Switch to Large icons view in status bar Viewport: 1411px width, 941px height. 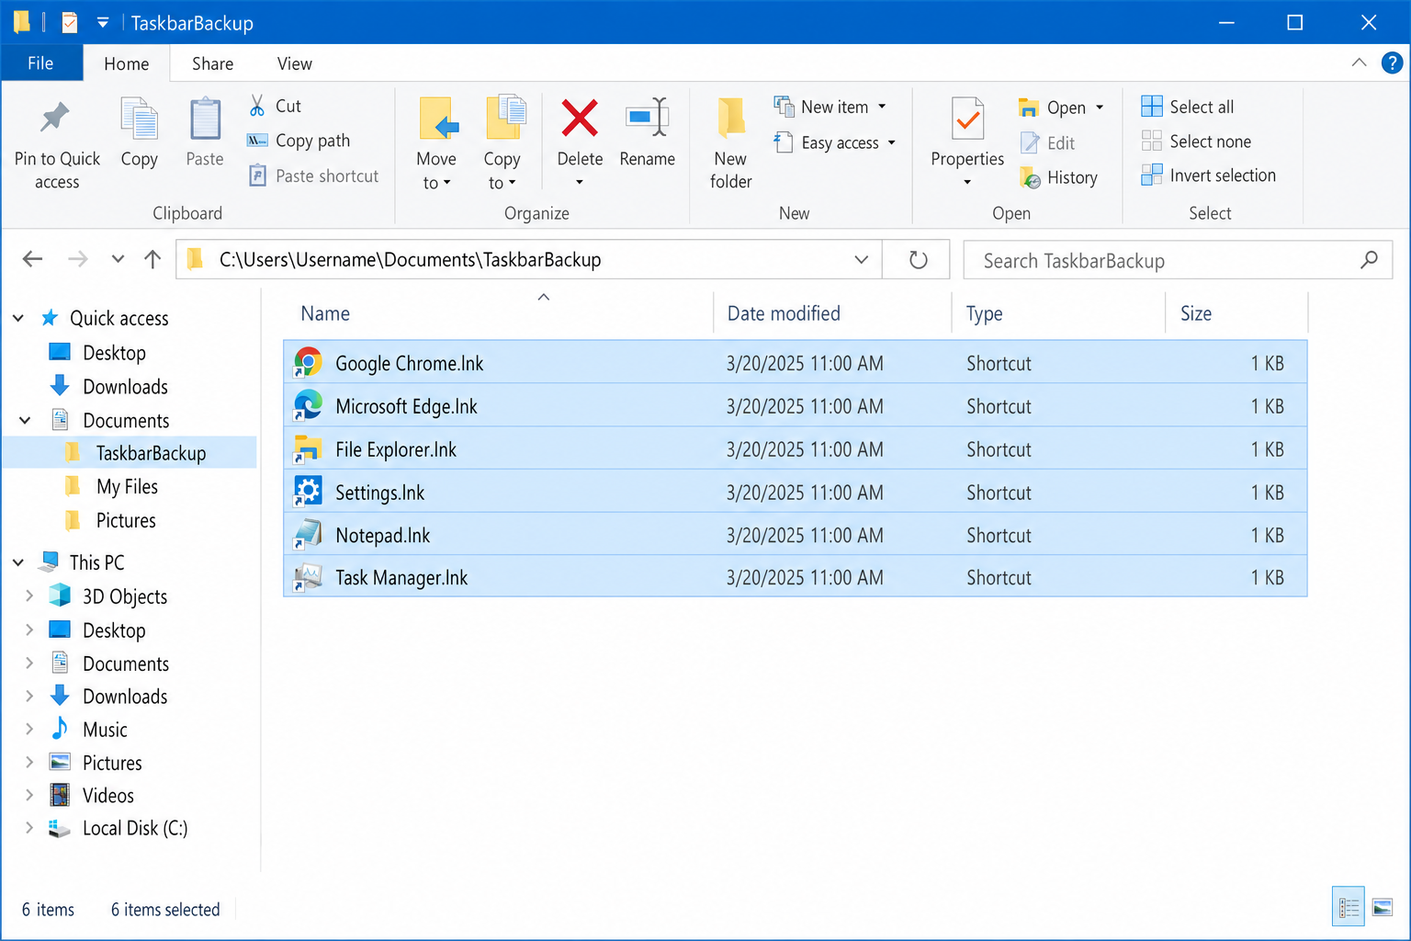[1383, 908]
